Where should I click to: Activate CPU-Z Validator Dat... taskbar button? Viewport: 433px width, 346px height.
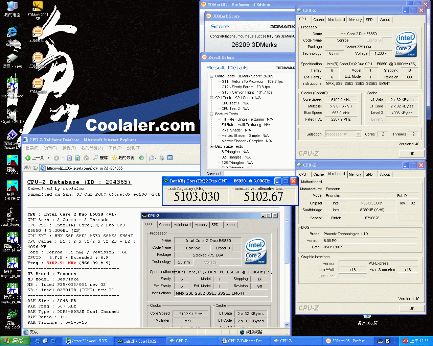click(x=244, y=341)
